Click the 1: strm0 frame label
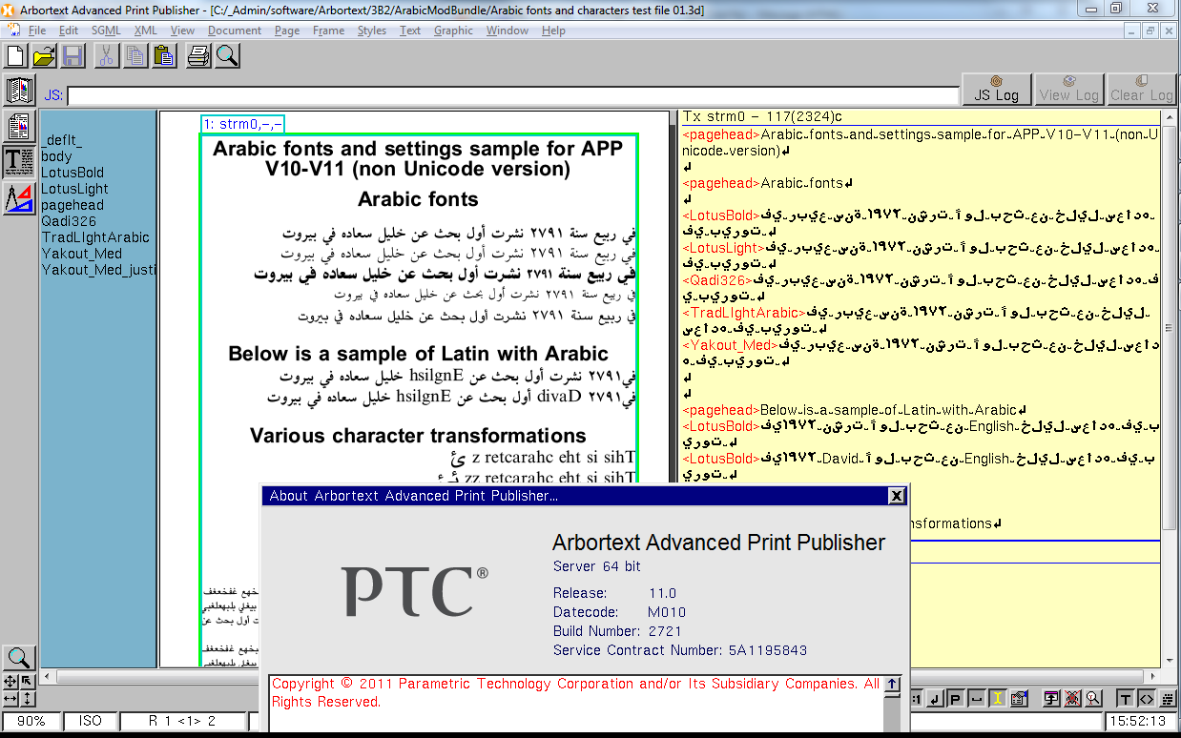The height and width of the screenshot is (738, 1181). pyautogui.click(x=242, y=124)
